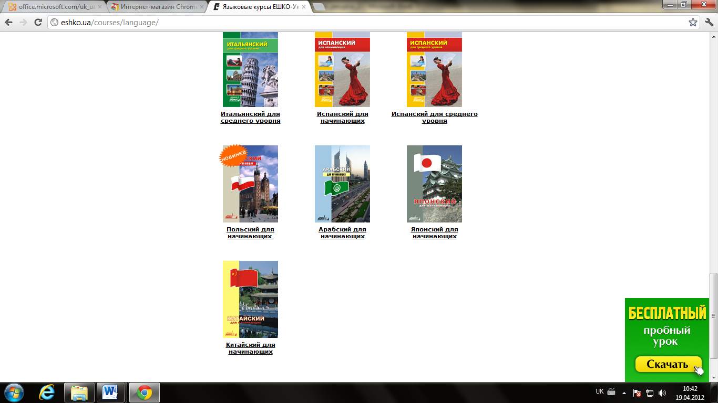Open Chrome wrench settings menu
Viewport: 718px width, 403px height.
click(709, 23)
